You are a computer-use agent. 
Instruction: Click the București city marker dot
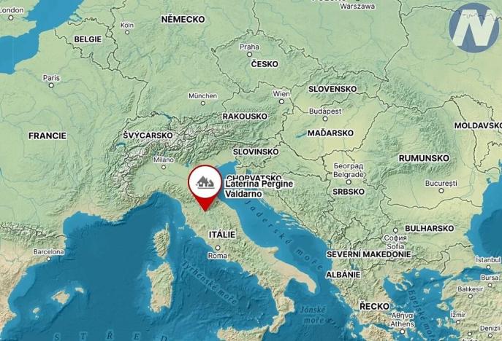point(441,191)
